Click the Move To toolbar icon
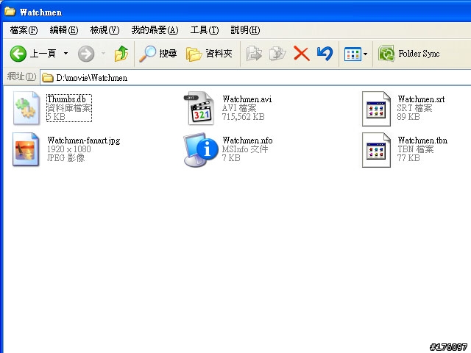Screen dimensions: 471x353 pos(254,54)
